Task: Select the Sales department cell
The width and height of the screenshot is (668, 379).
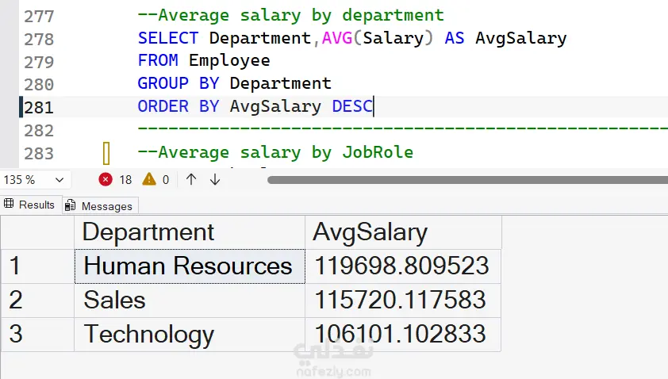Action: [190, 301]
